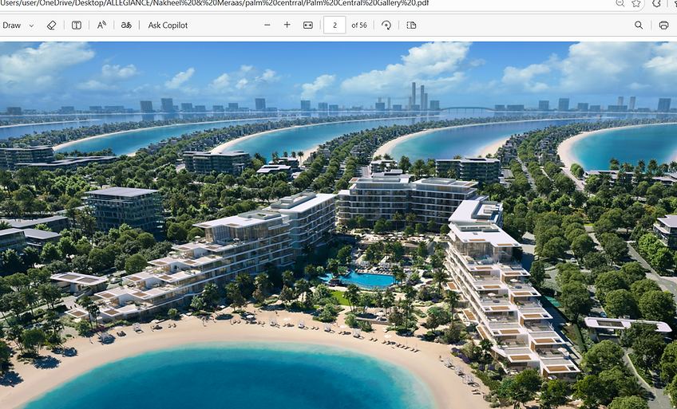Select the Draw tool
Image resolution: width=677 pixels, height=409 pixels.
click(x=11, y=25)
